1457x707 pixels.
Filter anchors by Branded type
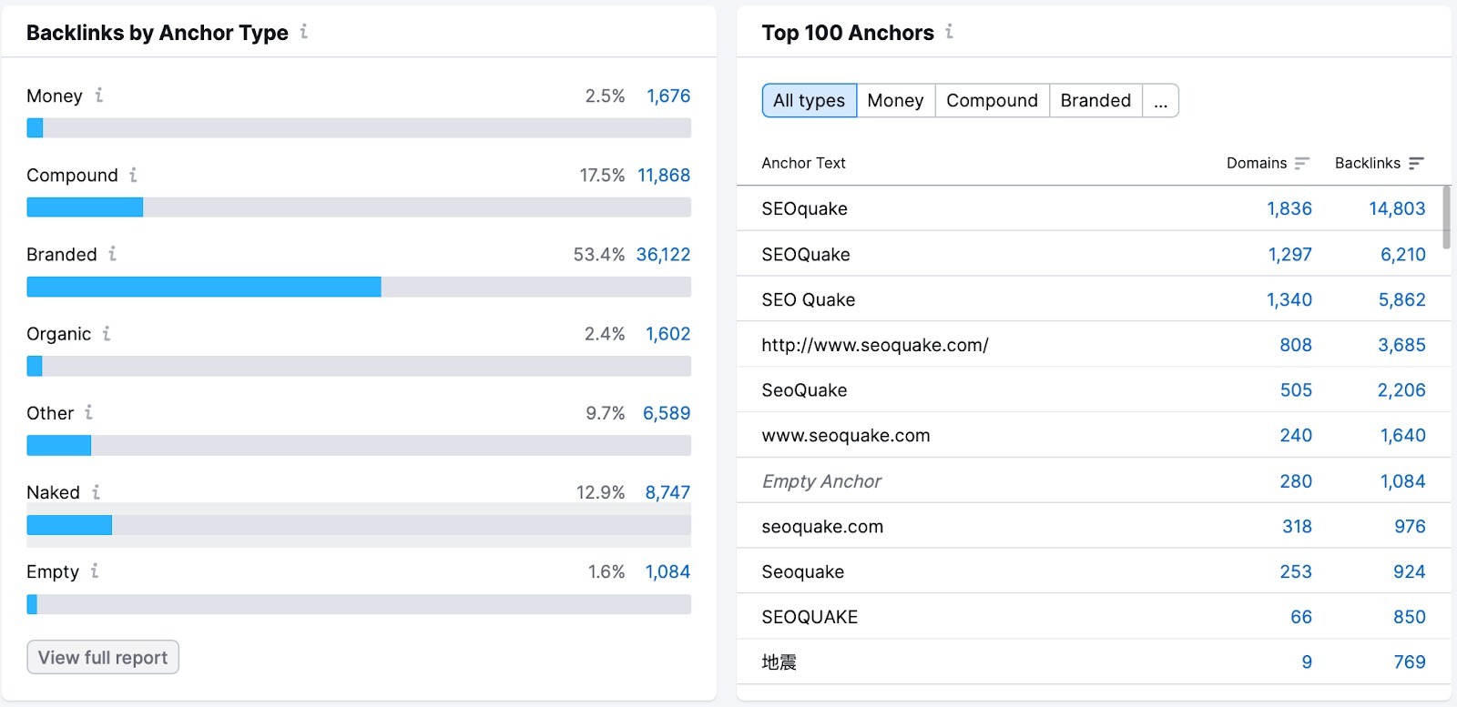1095,101
